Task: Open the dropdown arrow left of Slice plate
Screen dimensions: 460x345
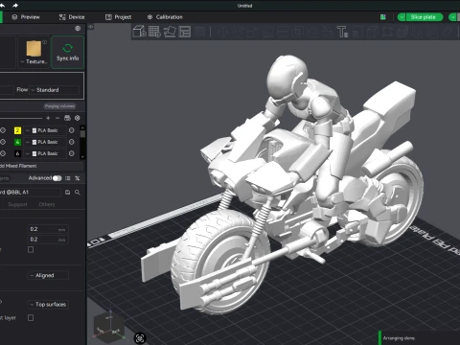Action: pyautogui.click(x=402, y=17)
